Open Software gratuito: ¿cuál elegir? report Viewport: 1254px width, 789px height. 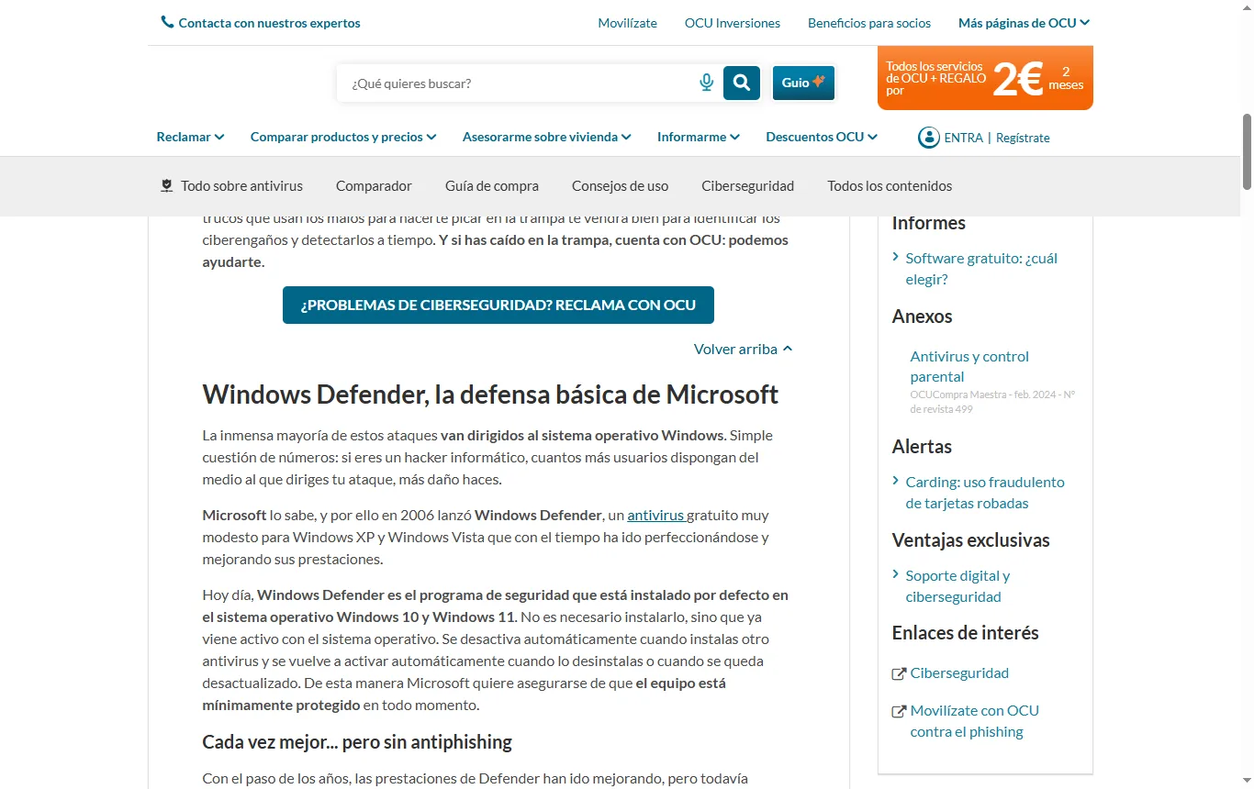981,269
